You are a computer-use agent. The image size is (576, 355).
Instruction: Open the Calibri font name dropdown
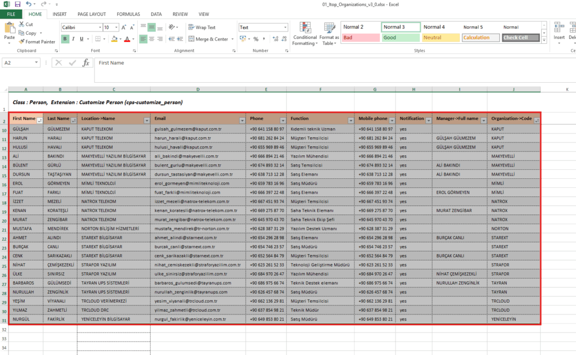click(100, 28)
